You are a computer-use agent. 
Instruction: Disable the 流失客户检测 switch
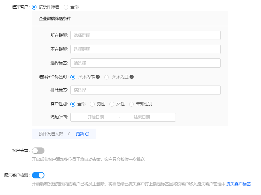tap(38, 175)
